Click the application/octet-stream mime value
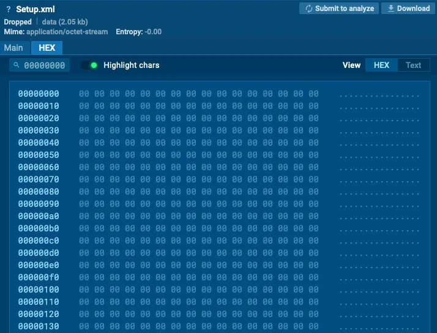 (67, 32)
